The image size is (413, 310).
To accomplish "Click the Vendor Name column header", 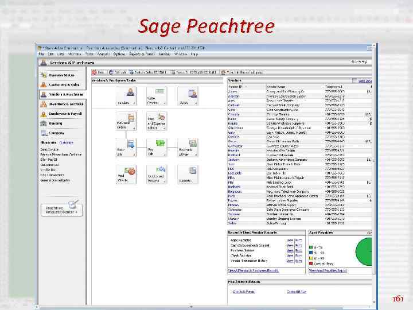I will pos(276,87).
